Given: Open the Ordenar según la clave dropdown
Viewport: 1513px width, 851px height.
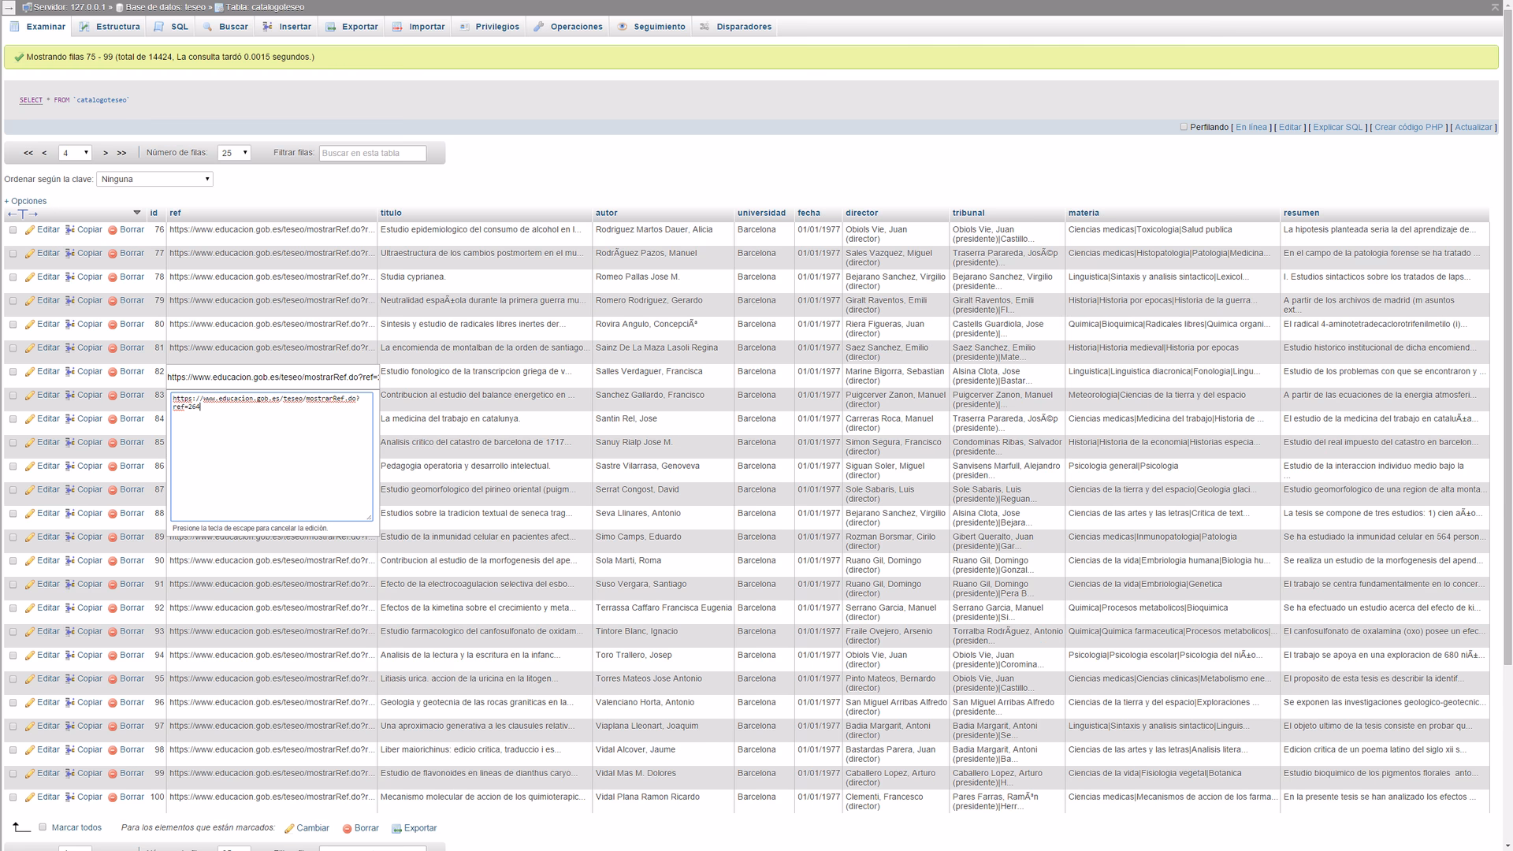Looking at the screenshot, I should coord(154,179).
